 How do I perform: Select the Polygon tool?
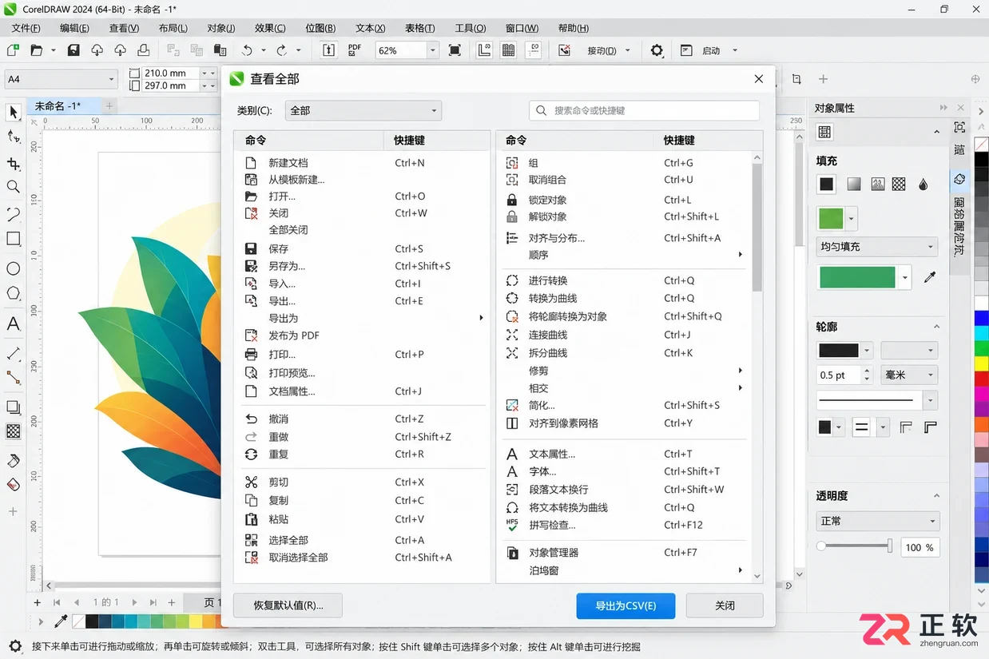coord(14,293)
